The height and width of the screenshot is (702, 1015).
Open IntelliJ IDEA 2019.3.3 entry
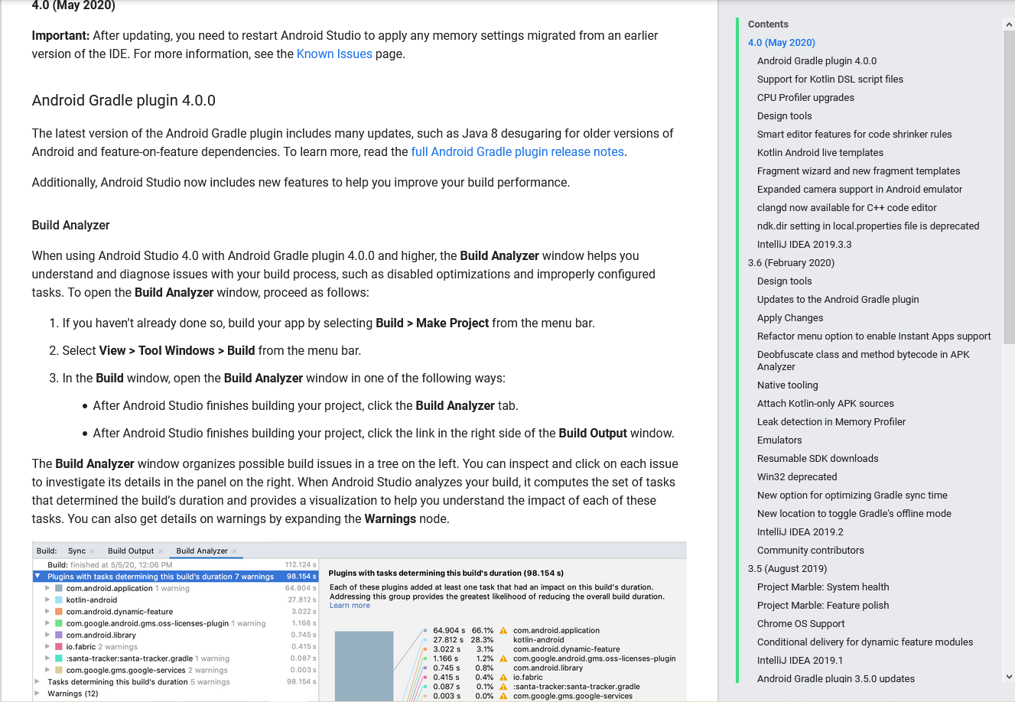coord(804,245)
